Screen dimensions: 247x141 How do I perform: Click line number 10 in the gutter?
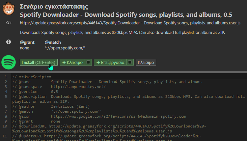point(5,126)
